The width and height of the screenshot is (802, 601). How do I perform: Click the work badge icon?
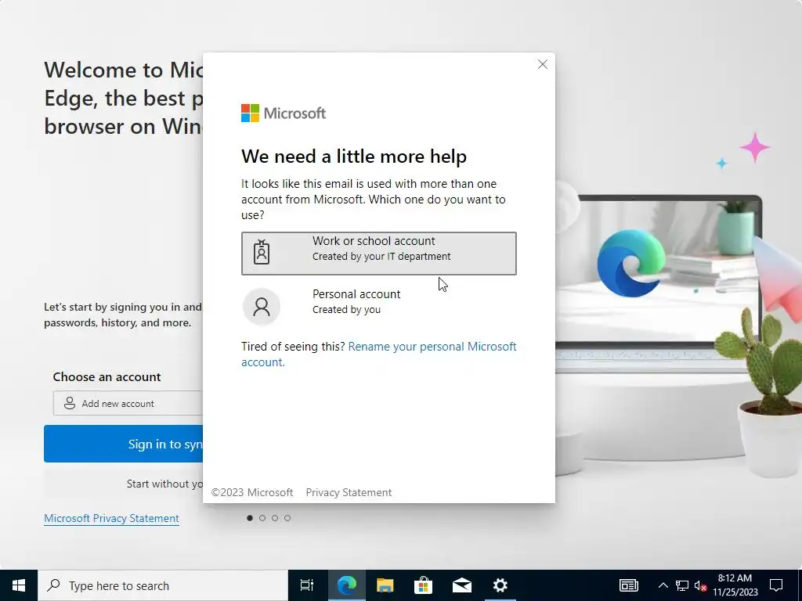point(262,253)
